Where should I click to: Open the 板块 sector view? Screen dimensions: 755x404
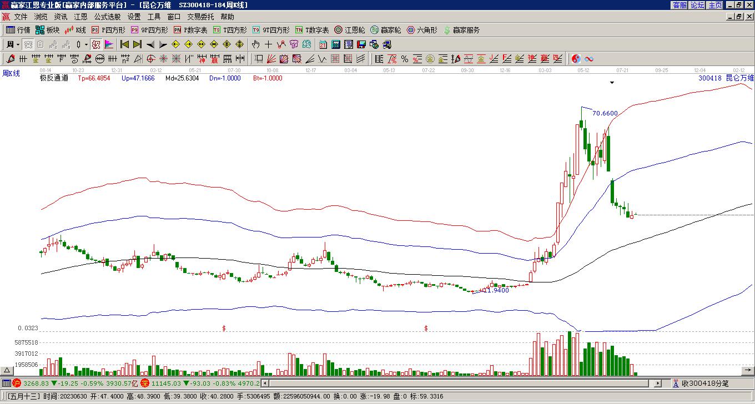point(48,30)
